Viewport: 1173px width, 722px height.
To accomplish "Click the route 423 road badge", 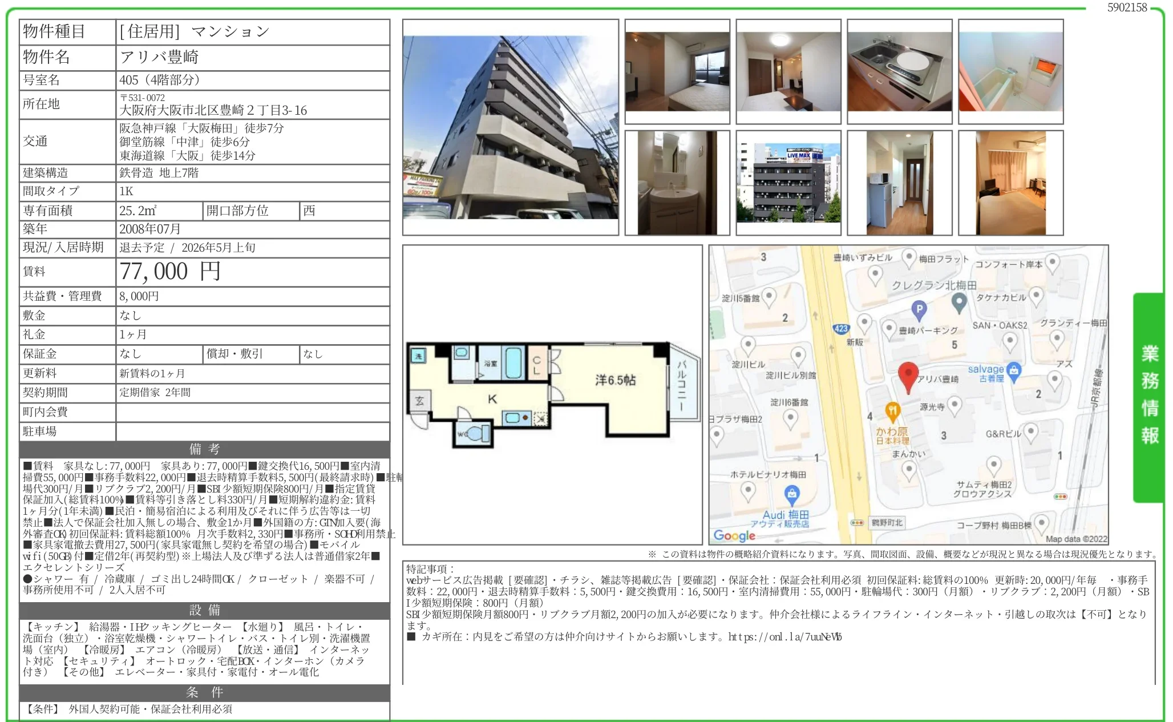I will pos(841,329).
